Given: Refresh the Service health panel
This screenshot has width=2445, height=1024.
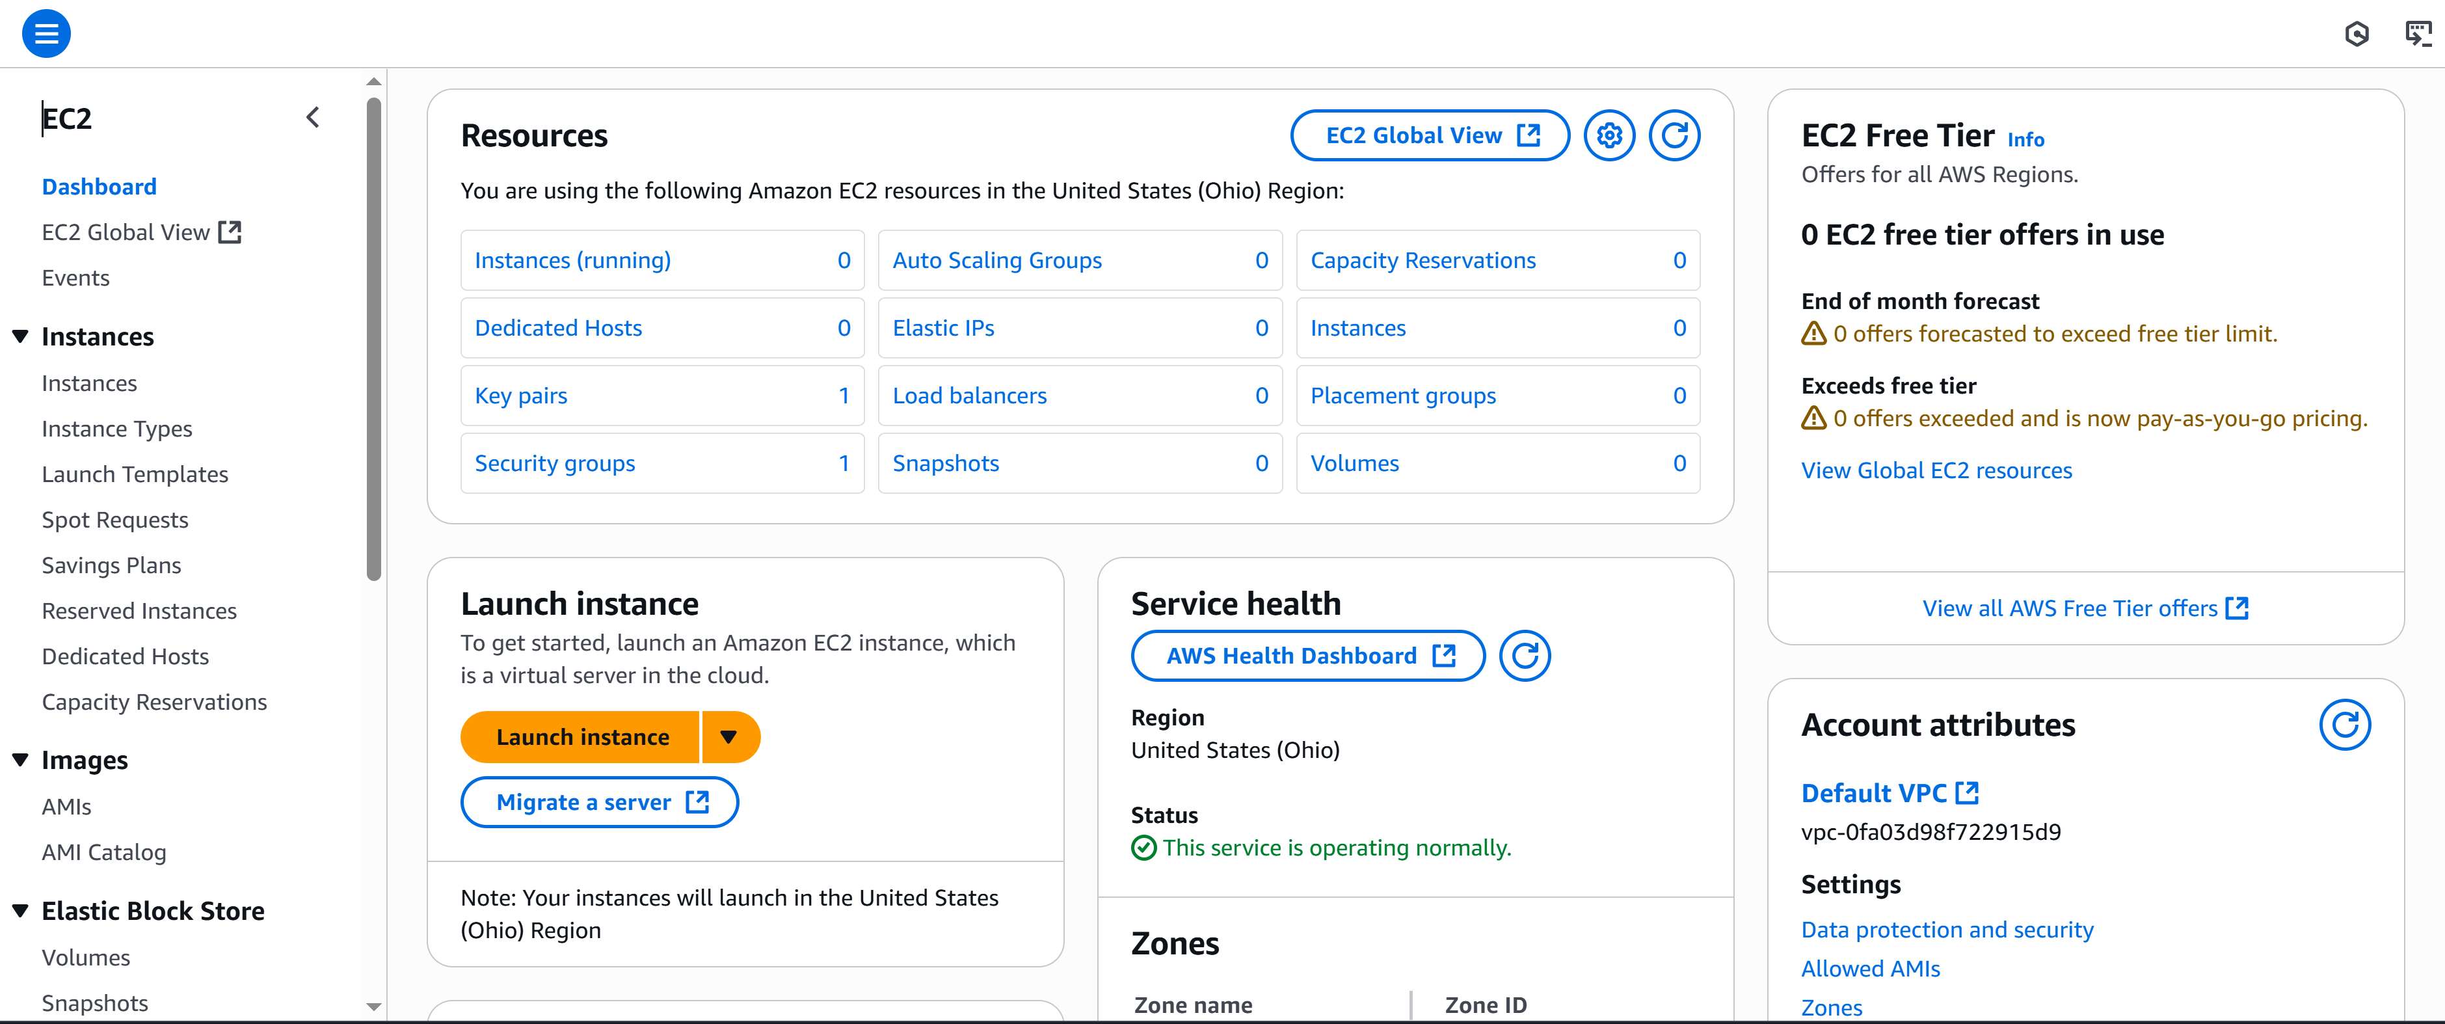Looking at the screenshot, I should (1525, 656).
